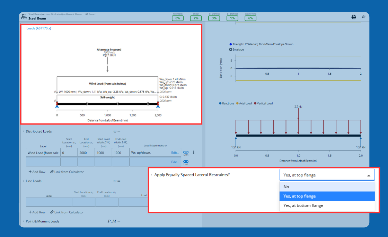Click 2.7 kN point load label

[298, 107]
